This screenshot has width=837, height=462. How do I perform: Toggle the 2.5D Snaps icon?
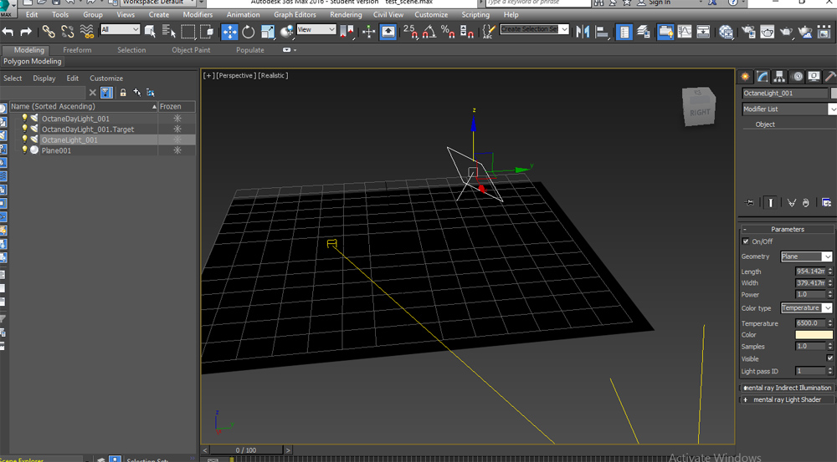tap(410, 32)
